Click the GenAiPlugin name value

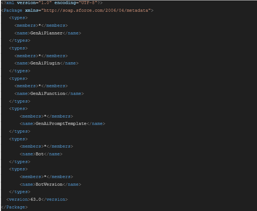pos(45,63)
